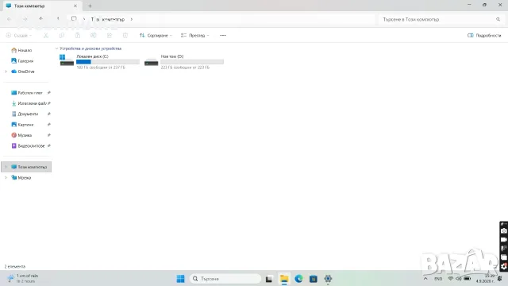This screenshot has width=508, height=286.
Task: Click the D: drive usage bar
Action: point(192,62)
